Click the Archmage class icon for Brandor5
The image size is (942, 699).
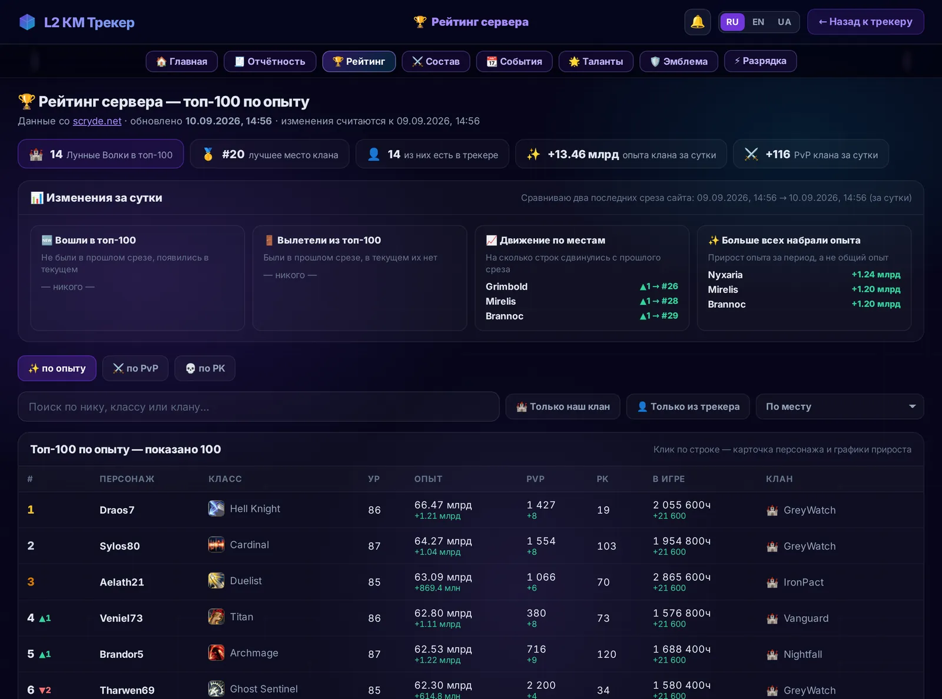point(216,653)
